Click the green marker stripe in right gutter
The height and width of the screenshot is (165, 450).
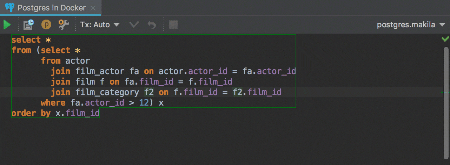pos(445,92)
